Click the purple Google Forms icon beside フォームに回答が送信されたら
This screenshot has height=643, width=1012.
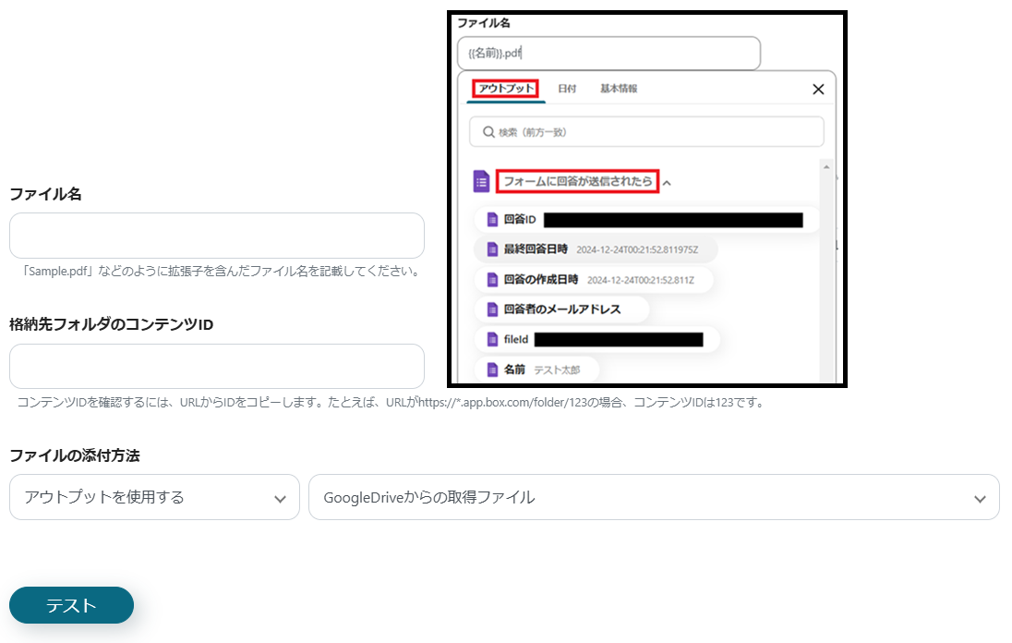tap(481, 181)
